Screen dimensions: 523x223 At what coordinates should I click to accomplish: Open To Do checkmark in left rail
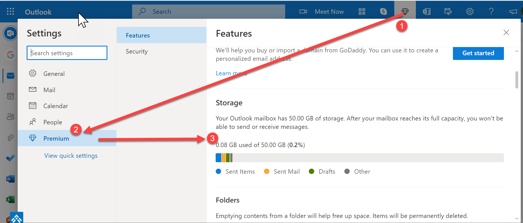(x=10, y=158)
